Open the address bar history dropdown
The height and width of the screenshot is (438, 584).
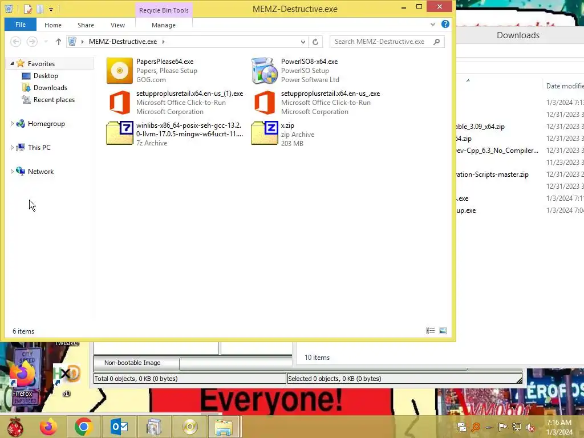coord(303,42)
